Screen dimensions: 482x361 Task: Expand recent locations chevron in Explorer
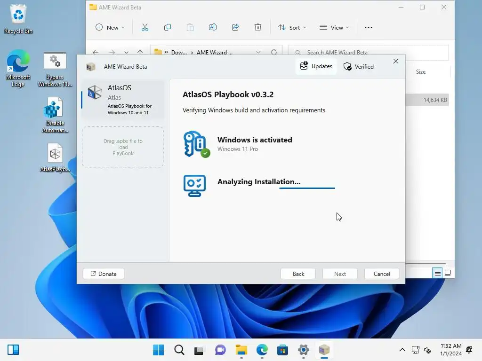[126, 52]
